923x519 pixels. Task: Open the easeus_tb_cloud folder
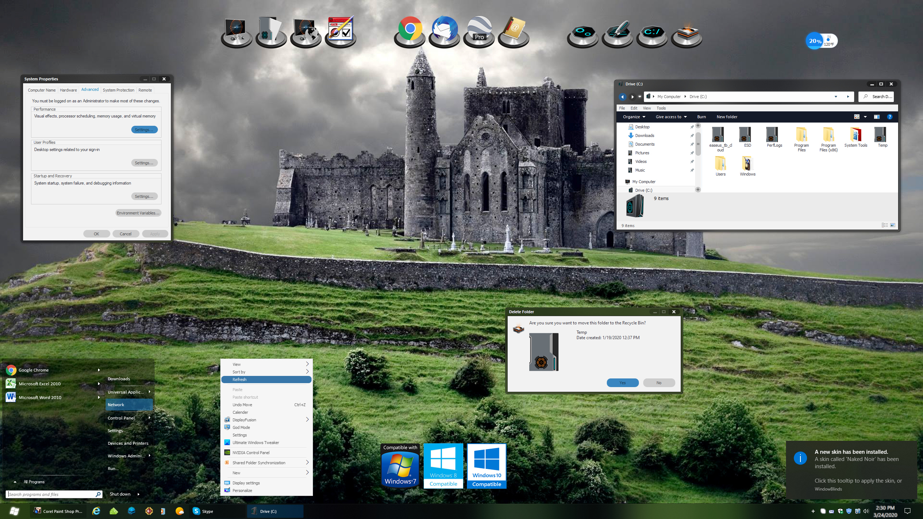tap(720, 139)
